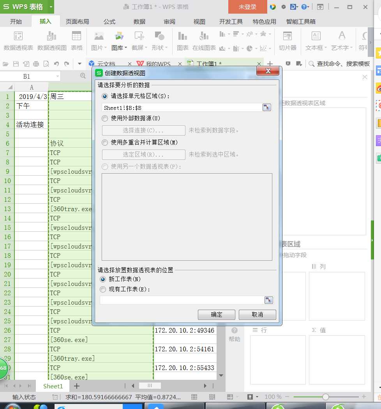Open a new document tab with plus

pyautogui.click(x=270, y=63)
